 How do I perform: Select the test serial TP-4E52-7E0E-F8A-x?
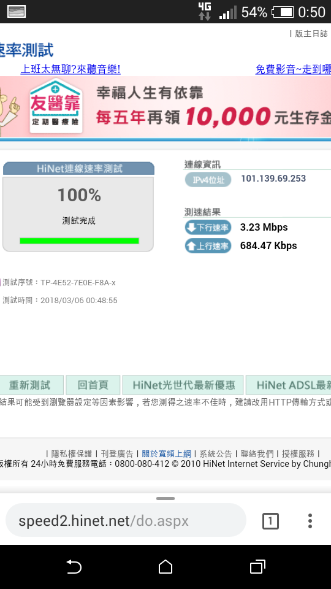click(78, 283)
